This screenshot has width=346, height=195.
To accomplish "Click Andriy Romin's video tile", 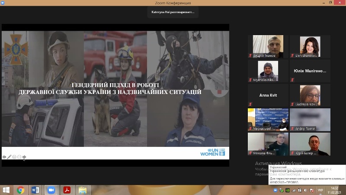I will click(310, 120).
